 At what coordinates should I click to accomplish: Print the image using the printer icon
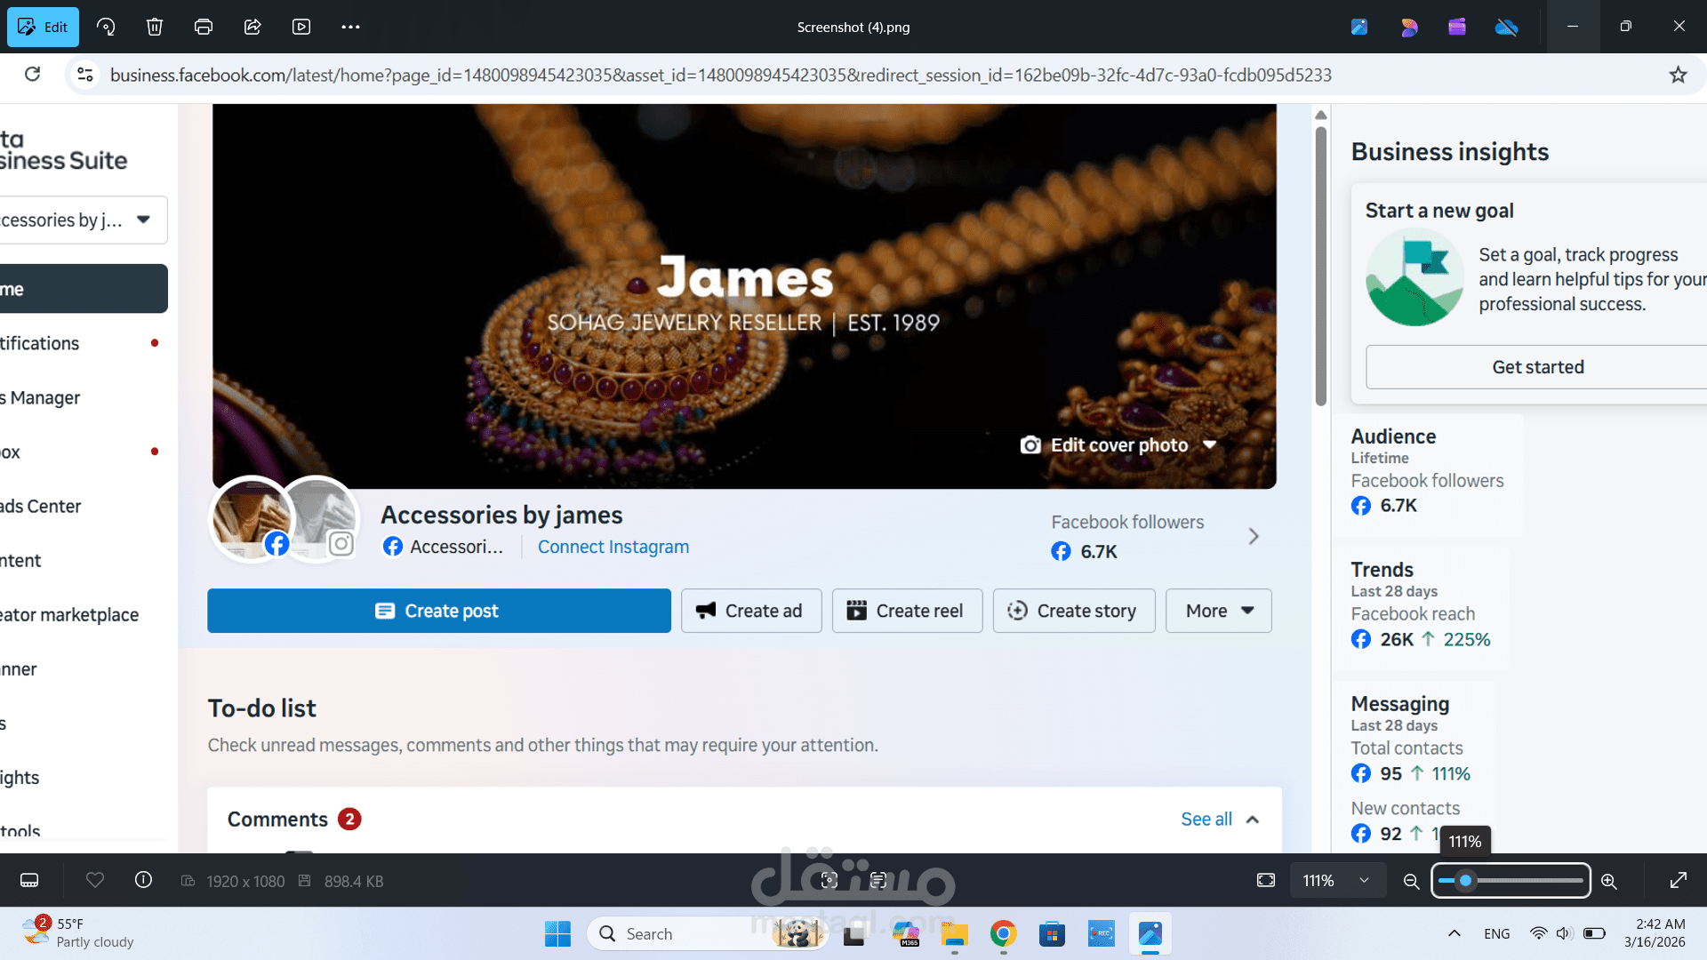[204, 27]
